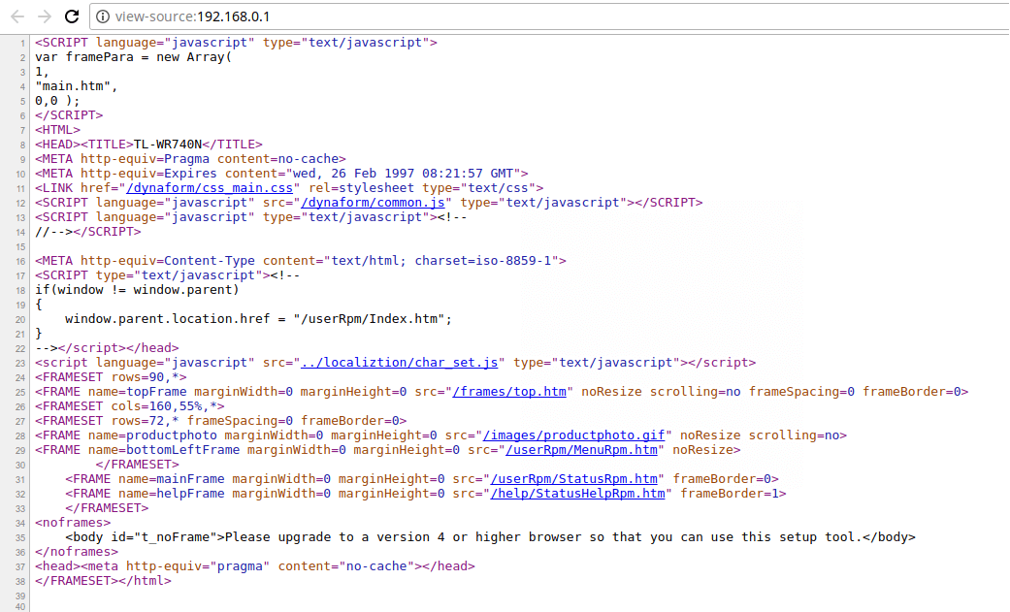Viewport: 1010px width, 612px height.
Task: Click the "name=bottomLeftFrame" attribute
Action: click(x=164, y=450)
